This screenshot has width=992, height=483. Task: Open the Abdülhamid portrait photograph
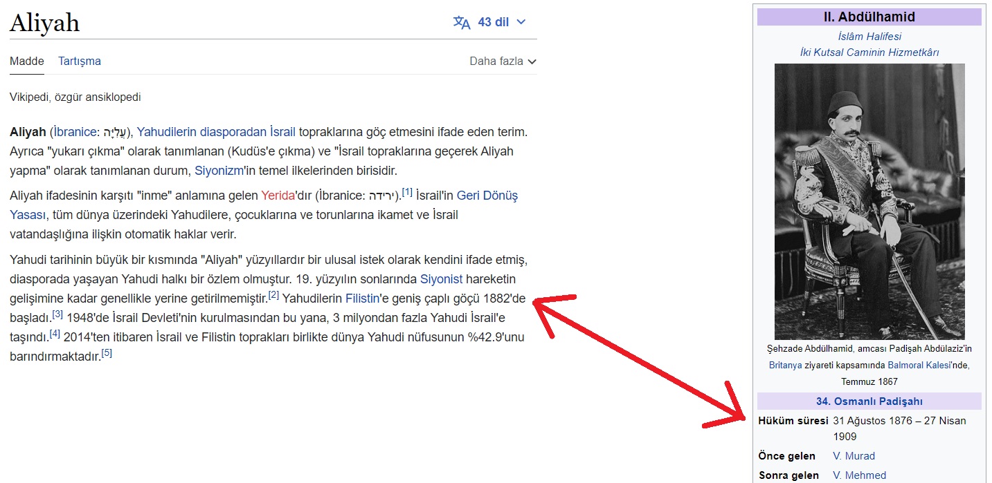(869, 201)
